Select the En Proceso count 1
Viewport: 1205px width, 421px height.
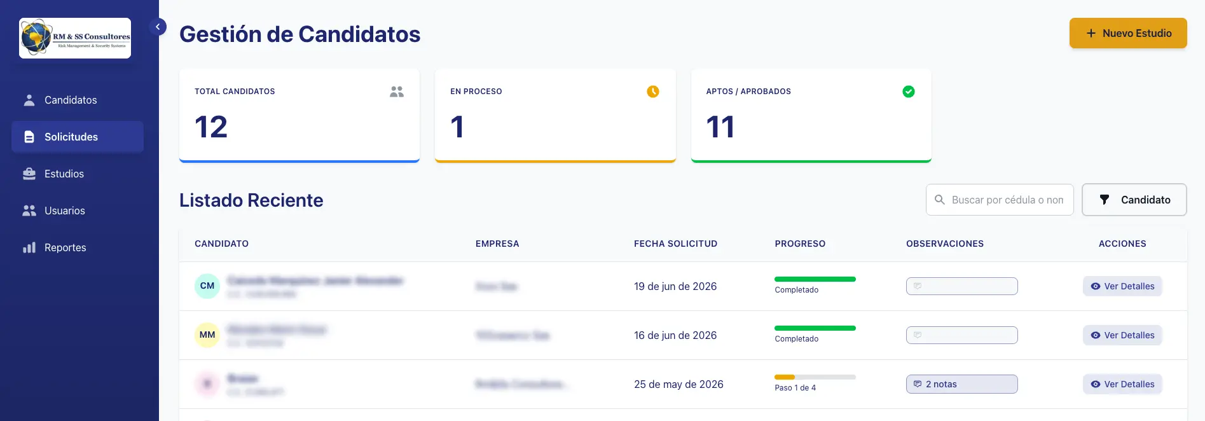tap(457, 127)
